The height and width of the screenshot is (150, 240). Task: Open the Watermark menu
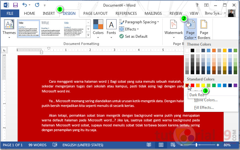pos(174,29)
